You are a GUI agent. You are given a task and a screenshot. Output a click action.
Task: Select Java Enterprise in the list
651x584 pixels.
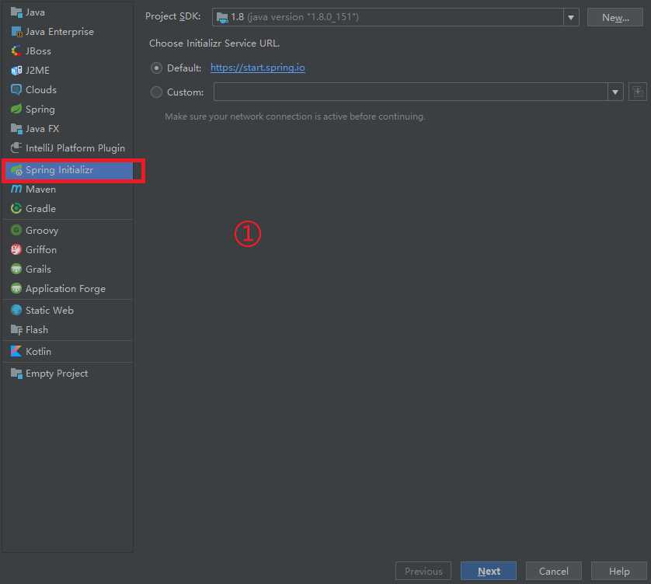pyautogui.click(x=60, y=32)
